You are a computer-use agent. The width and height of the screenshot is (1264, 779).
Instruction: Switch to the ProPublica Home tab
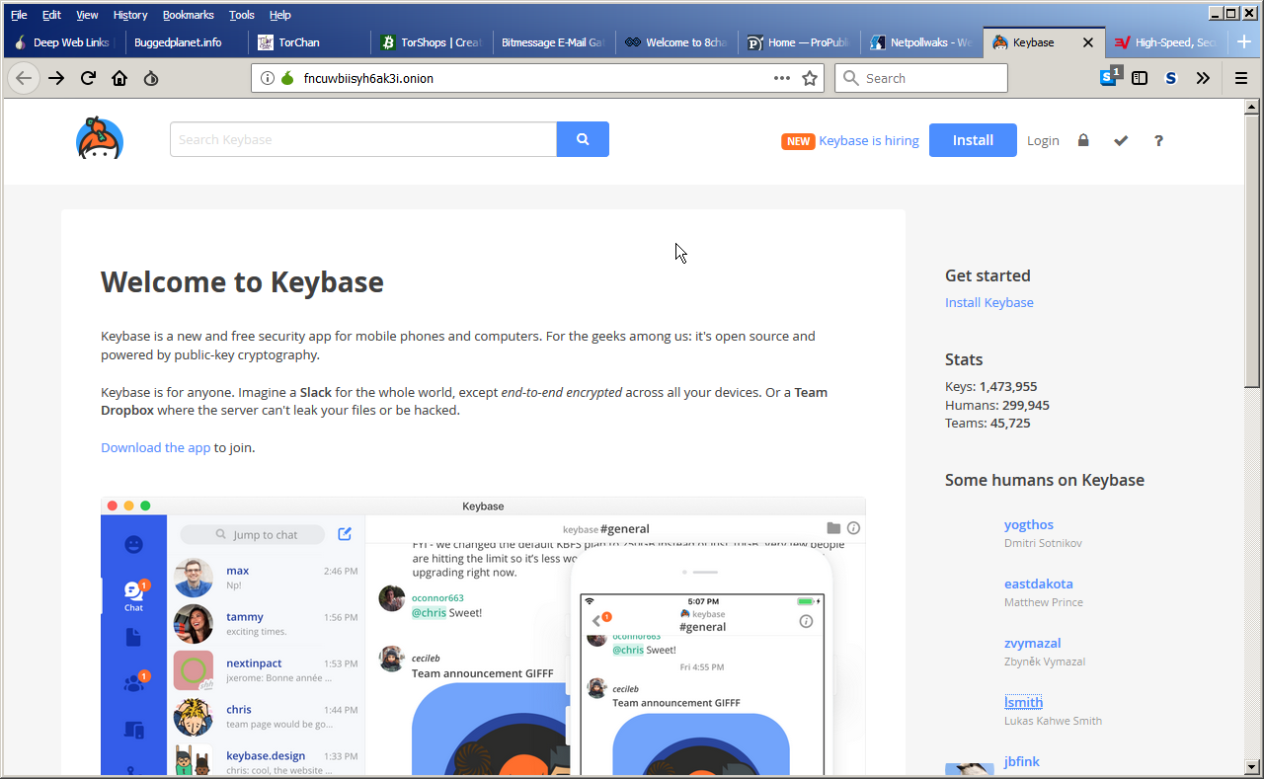point(799,42)
